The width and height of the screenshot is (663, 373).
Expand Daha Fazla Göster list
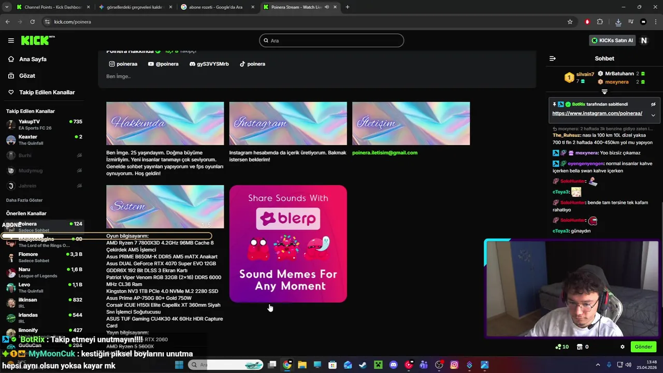(x=24, y=200)
